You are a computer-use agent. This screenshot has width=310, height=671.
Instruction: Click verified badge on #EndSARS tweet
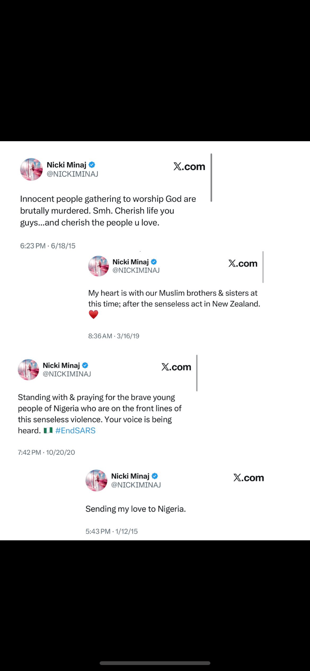click(x=85, y=365)
